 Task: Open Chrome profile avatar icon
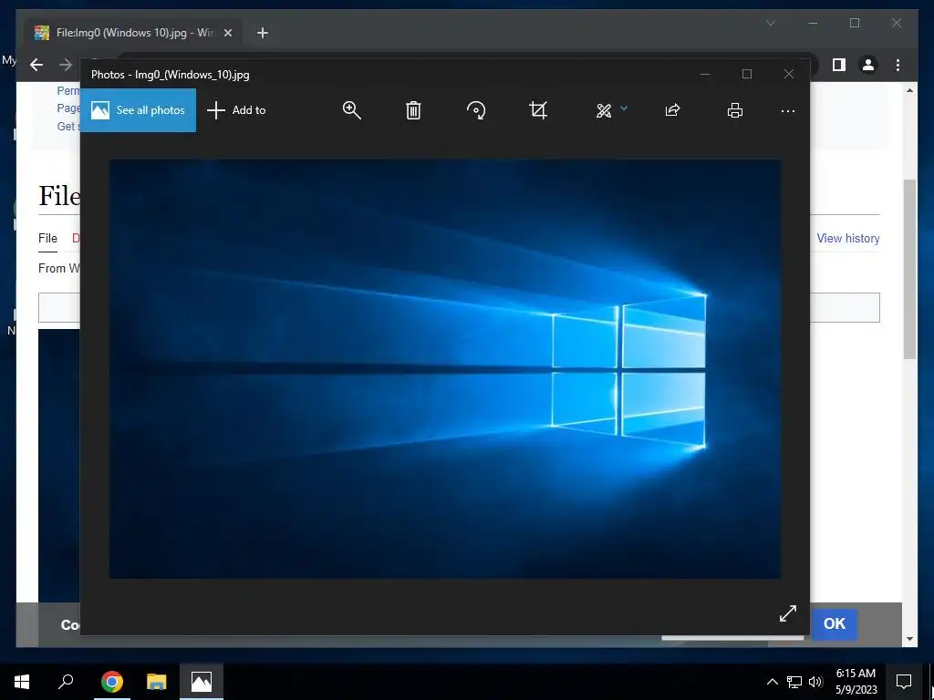pos(868,65)
